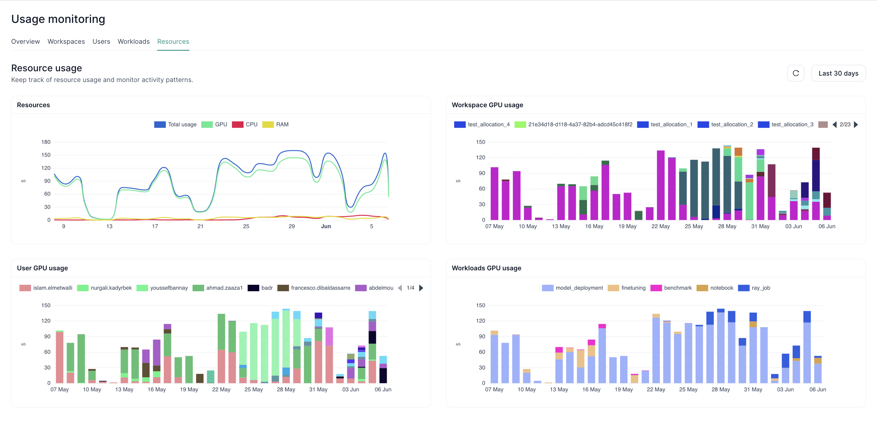Open the Last 30 days range selector
The width and height of the screenshot is (877, 441).
point(838,73)
